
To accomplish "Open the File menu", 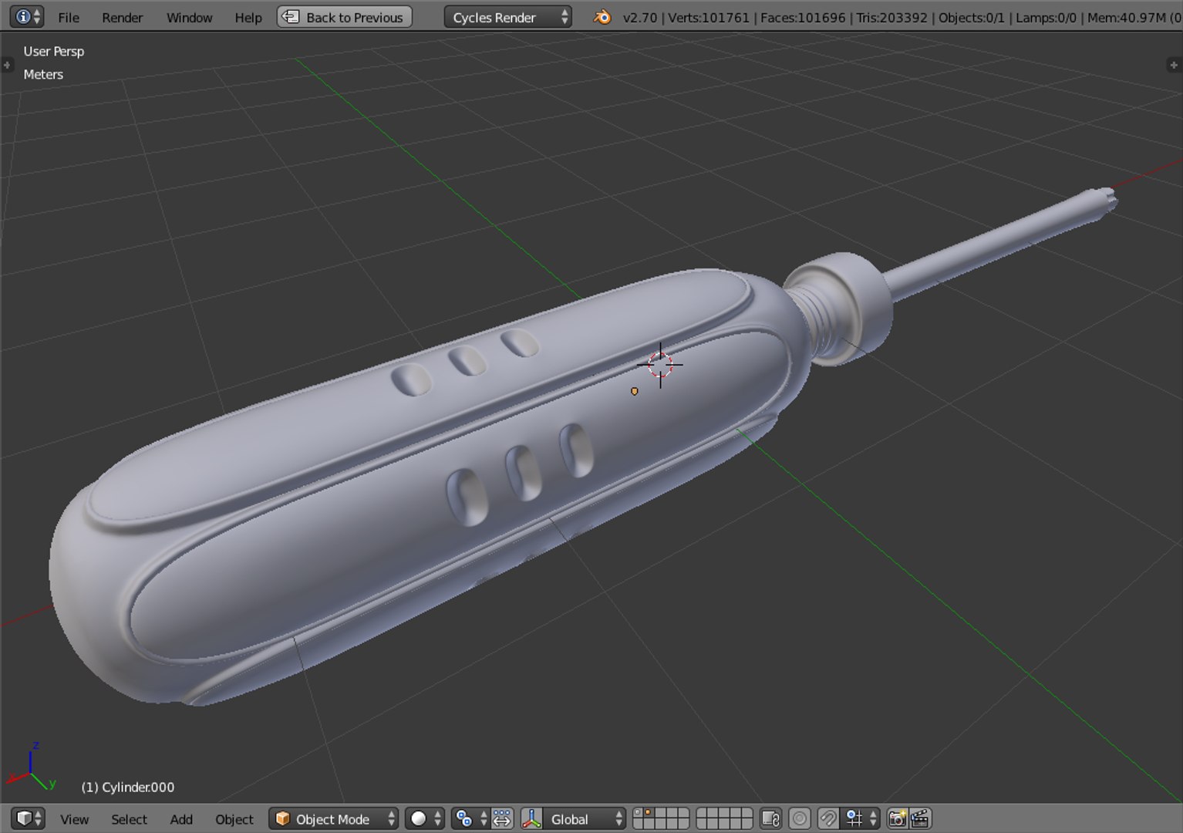I will tap(69, 17).
